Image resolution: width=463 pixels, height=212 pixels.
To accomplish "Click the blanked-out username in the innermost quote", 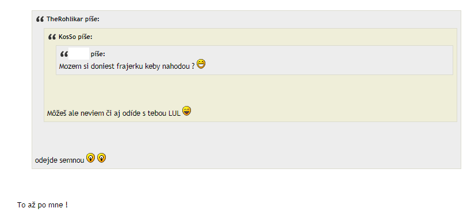I will 79,53.
